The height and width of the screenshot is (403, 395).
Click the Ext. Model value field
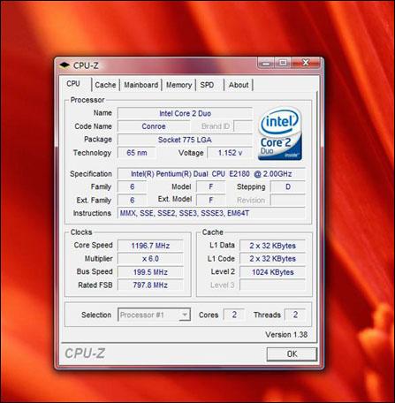[x=210, y=200]
